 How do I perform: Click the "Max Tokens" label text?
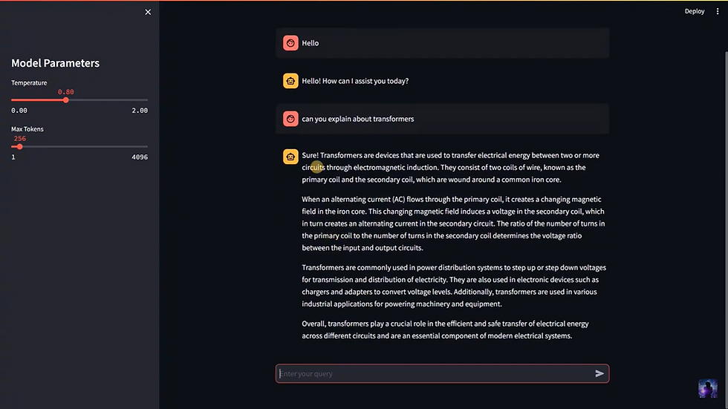pos(27,129)
